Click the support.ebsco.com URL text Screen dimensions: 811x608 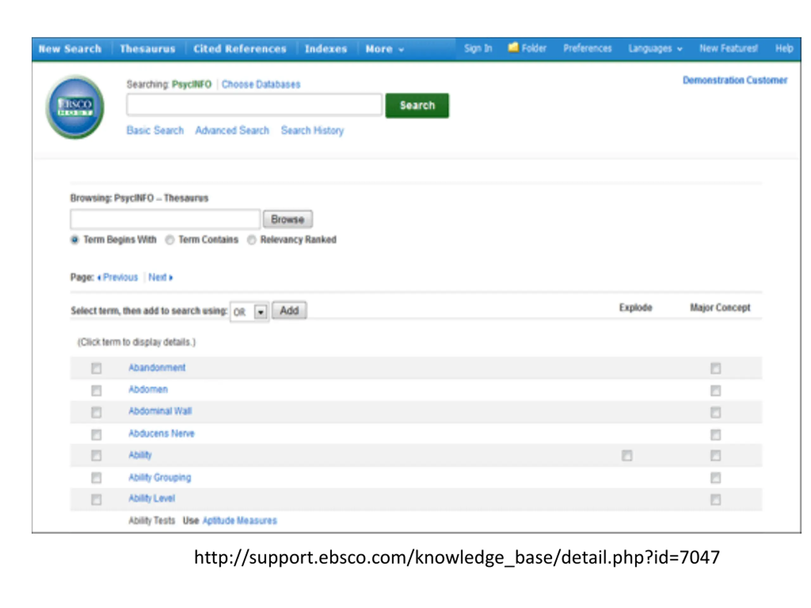point(457,558)
